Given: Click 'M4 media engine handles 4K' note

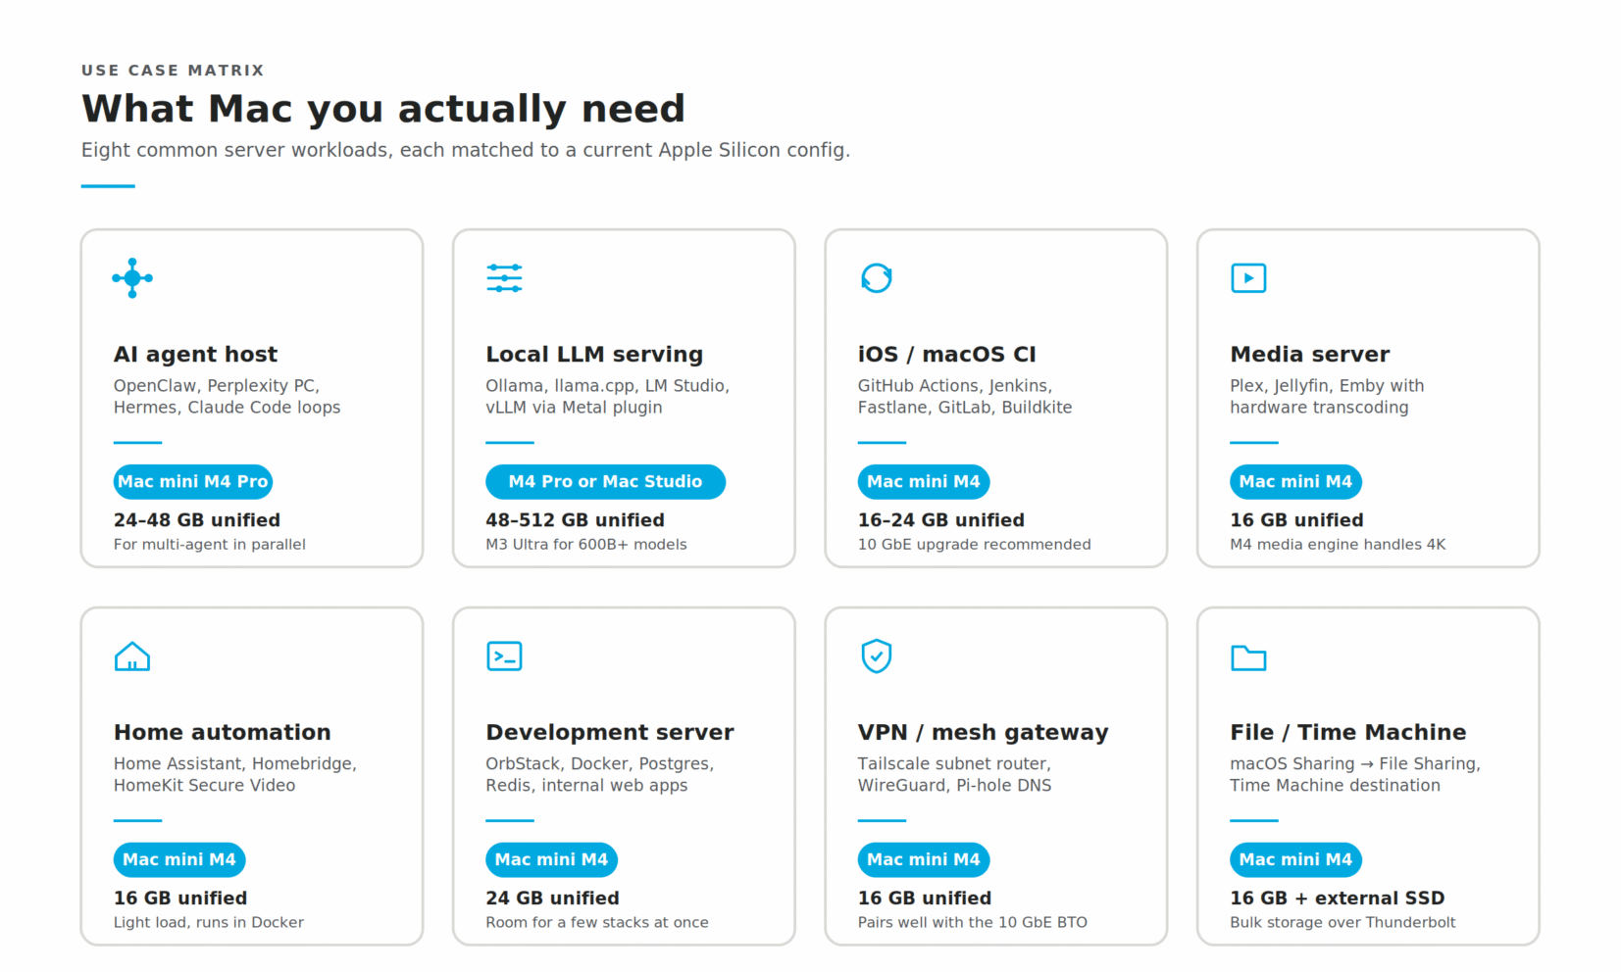Looking at the screenshot, I should [1338, 545].
